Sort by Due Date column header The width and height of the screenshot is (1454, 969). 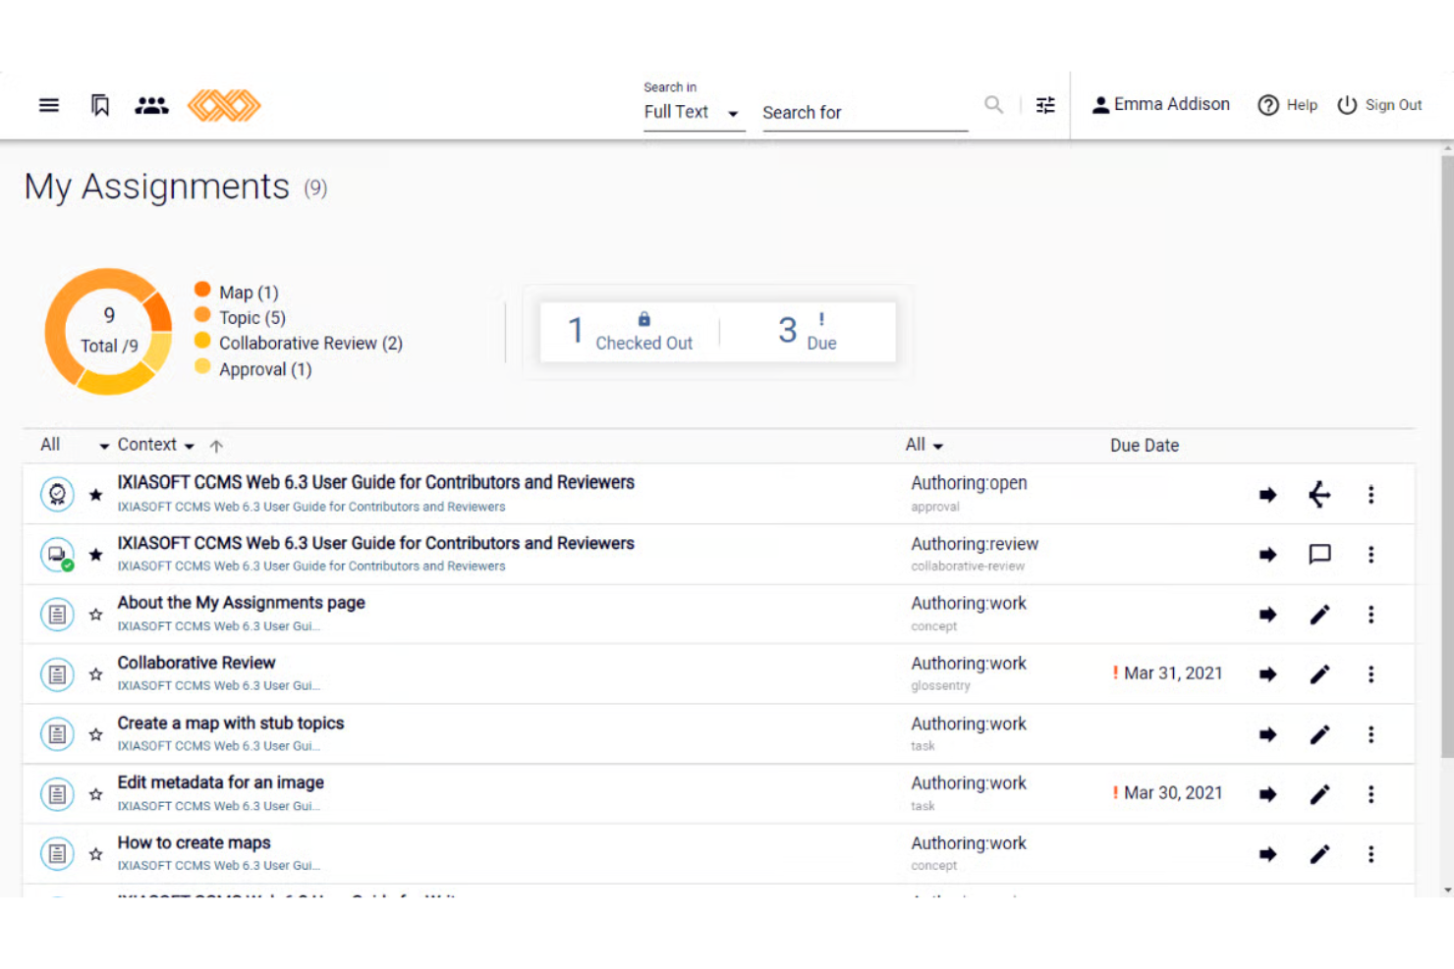pos(1145,446)
